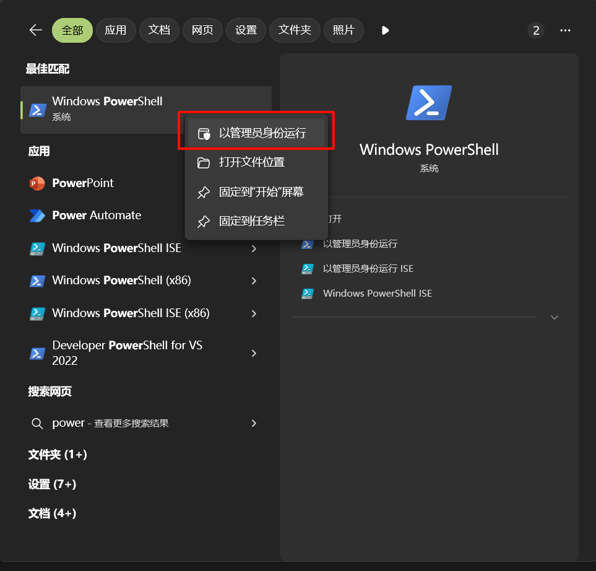
Task: Click the Developer PowerShell for VS 2022 icon
Action: [37, 354]
